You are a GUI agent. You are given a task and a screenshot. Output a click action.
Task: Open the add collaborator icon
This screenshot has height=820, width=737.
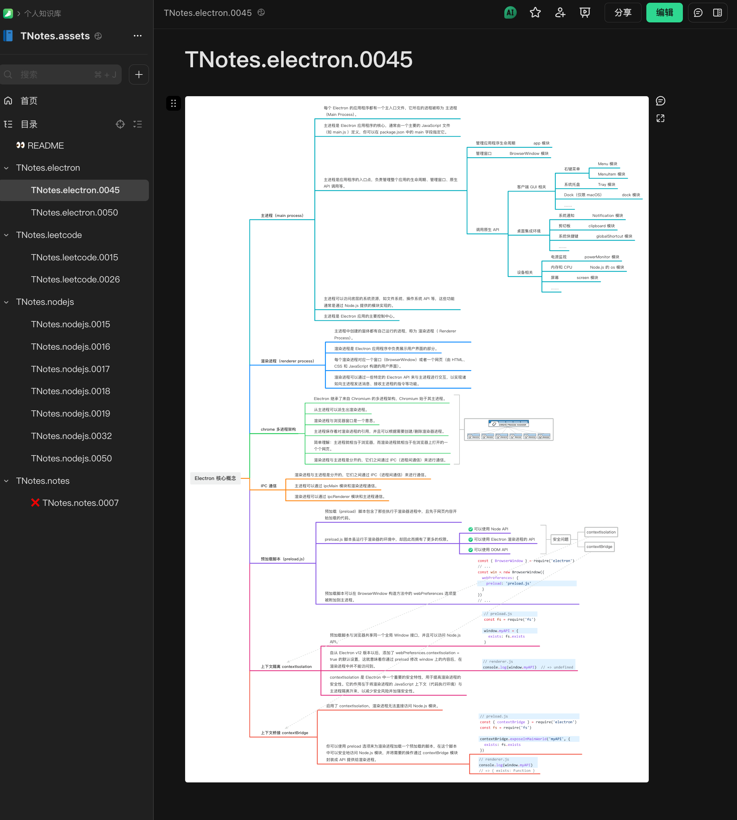click(x=560, y=12)
